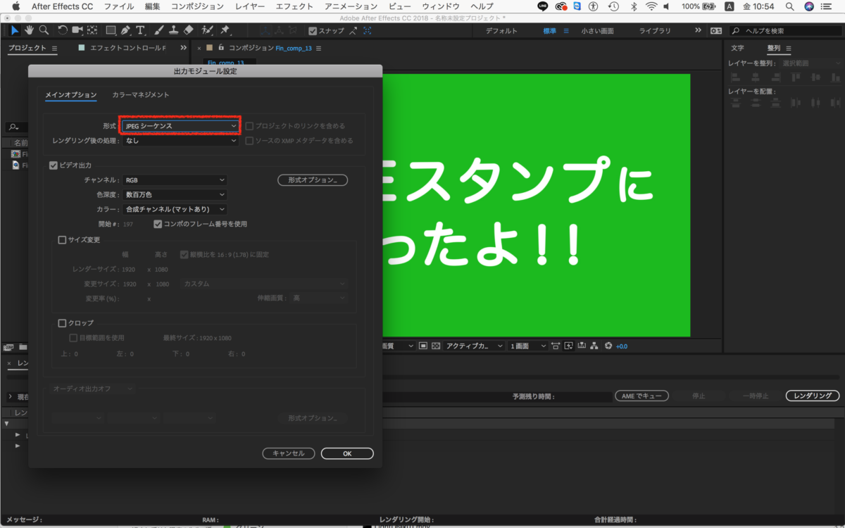Open the Bluetooth status menu

pyautogui.click(x=633, y=6)
